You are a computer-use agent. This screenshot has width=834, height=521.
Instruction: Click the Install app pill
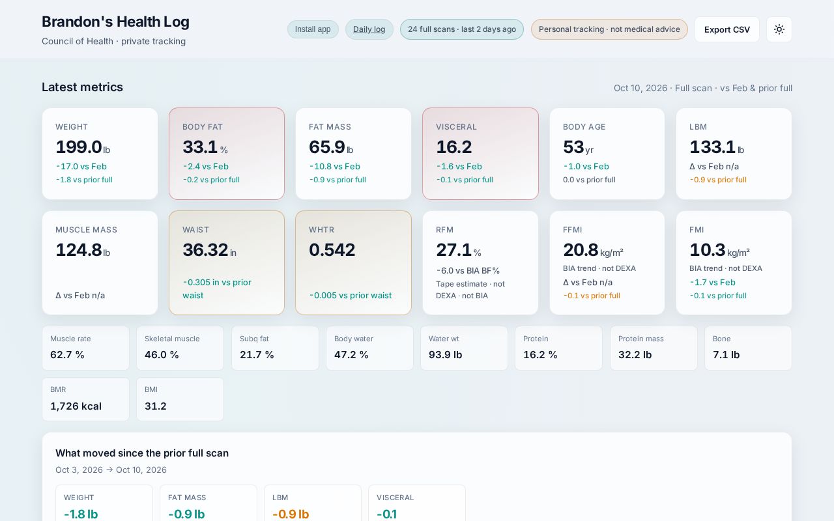(x=313, y=29)
